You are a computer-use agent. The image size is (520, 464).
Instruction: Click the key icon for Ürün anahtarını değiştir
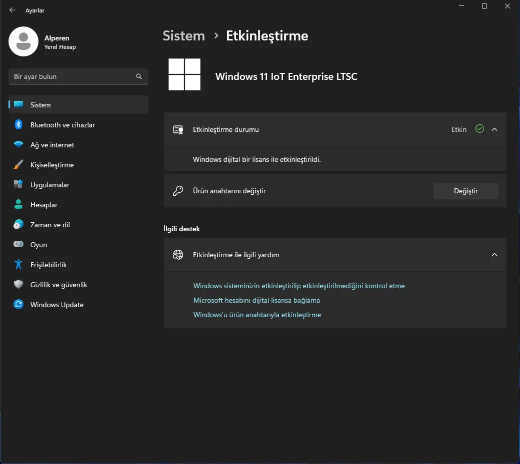click(x=178, y=191)
